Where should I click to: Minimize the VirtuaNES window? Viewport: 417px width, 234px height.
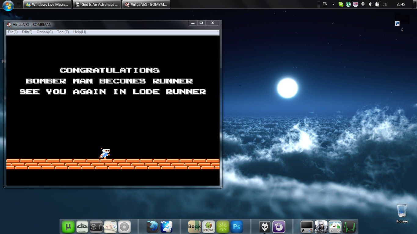click(x=193, y=23)
